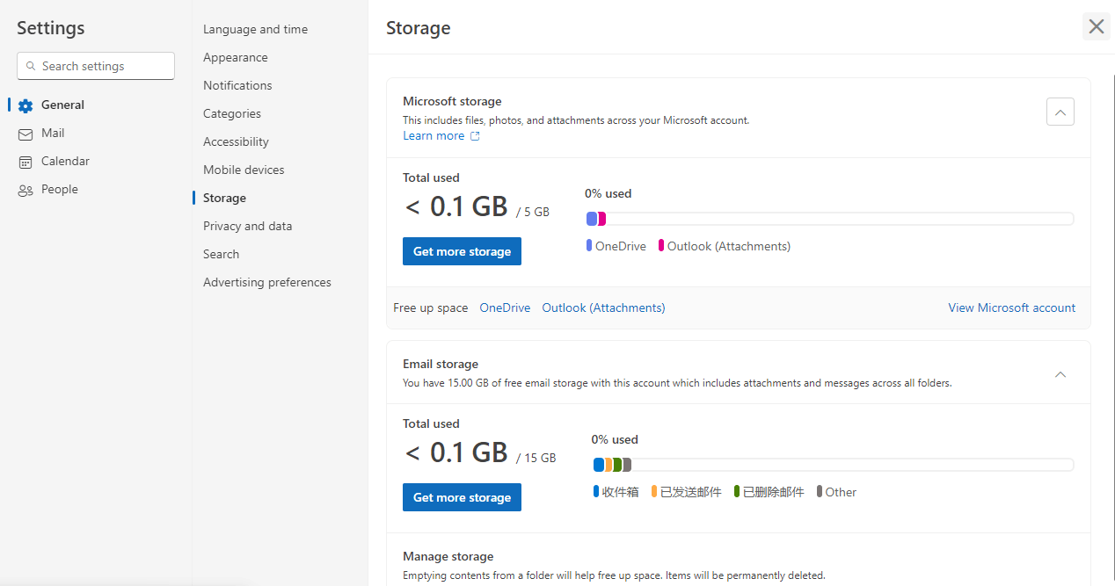The image size is (1115, 586).
Task: Click the search magnifier icon
Action: coord(31,66)
